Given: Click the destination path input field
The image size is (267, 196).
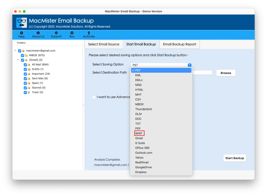Looking at the screenshot, I should 202,73.
